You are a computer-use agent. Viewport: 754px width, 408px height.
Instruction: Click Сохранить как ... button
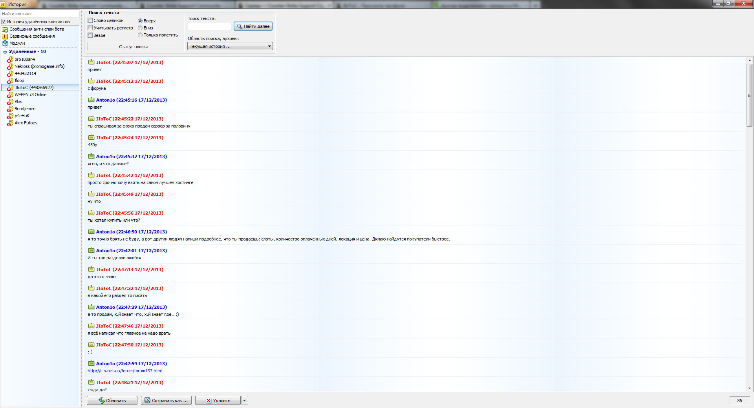coord(166,401)
